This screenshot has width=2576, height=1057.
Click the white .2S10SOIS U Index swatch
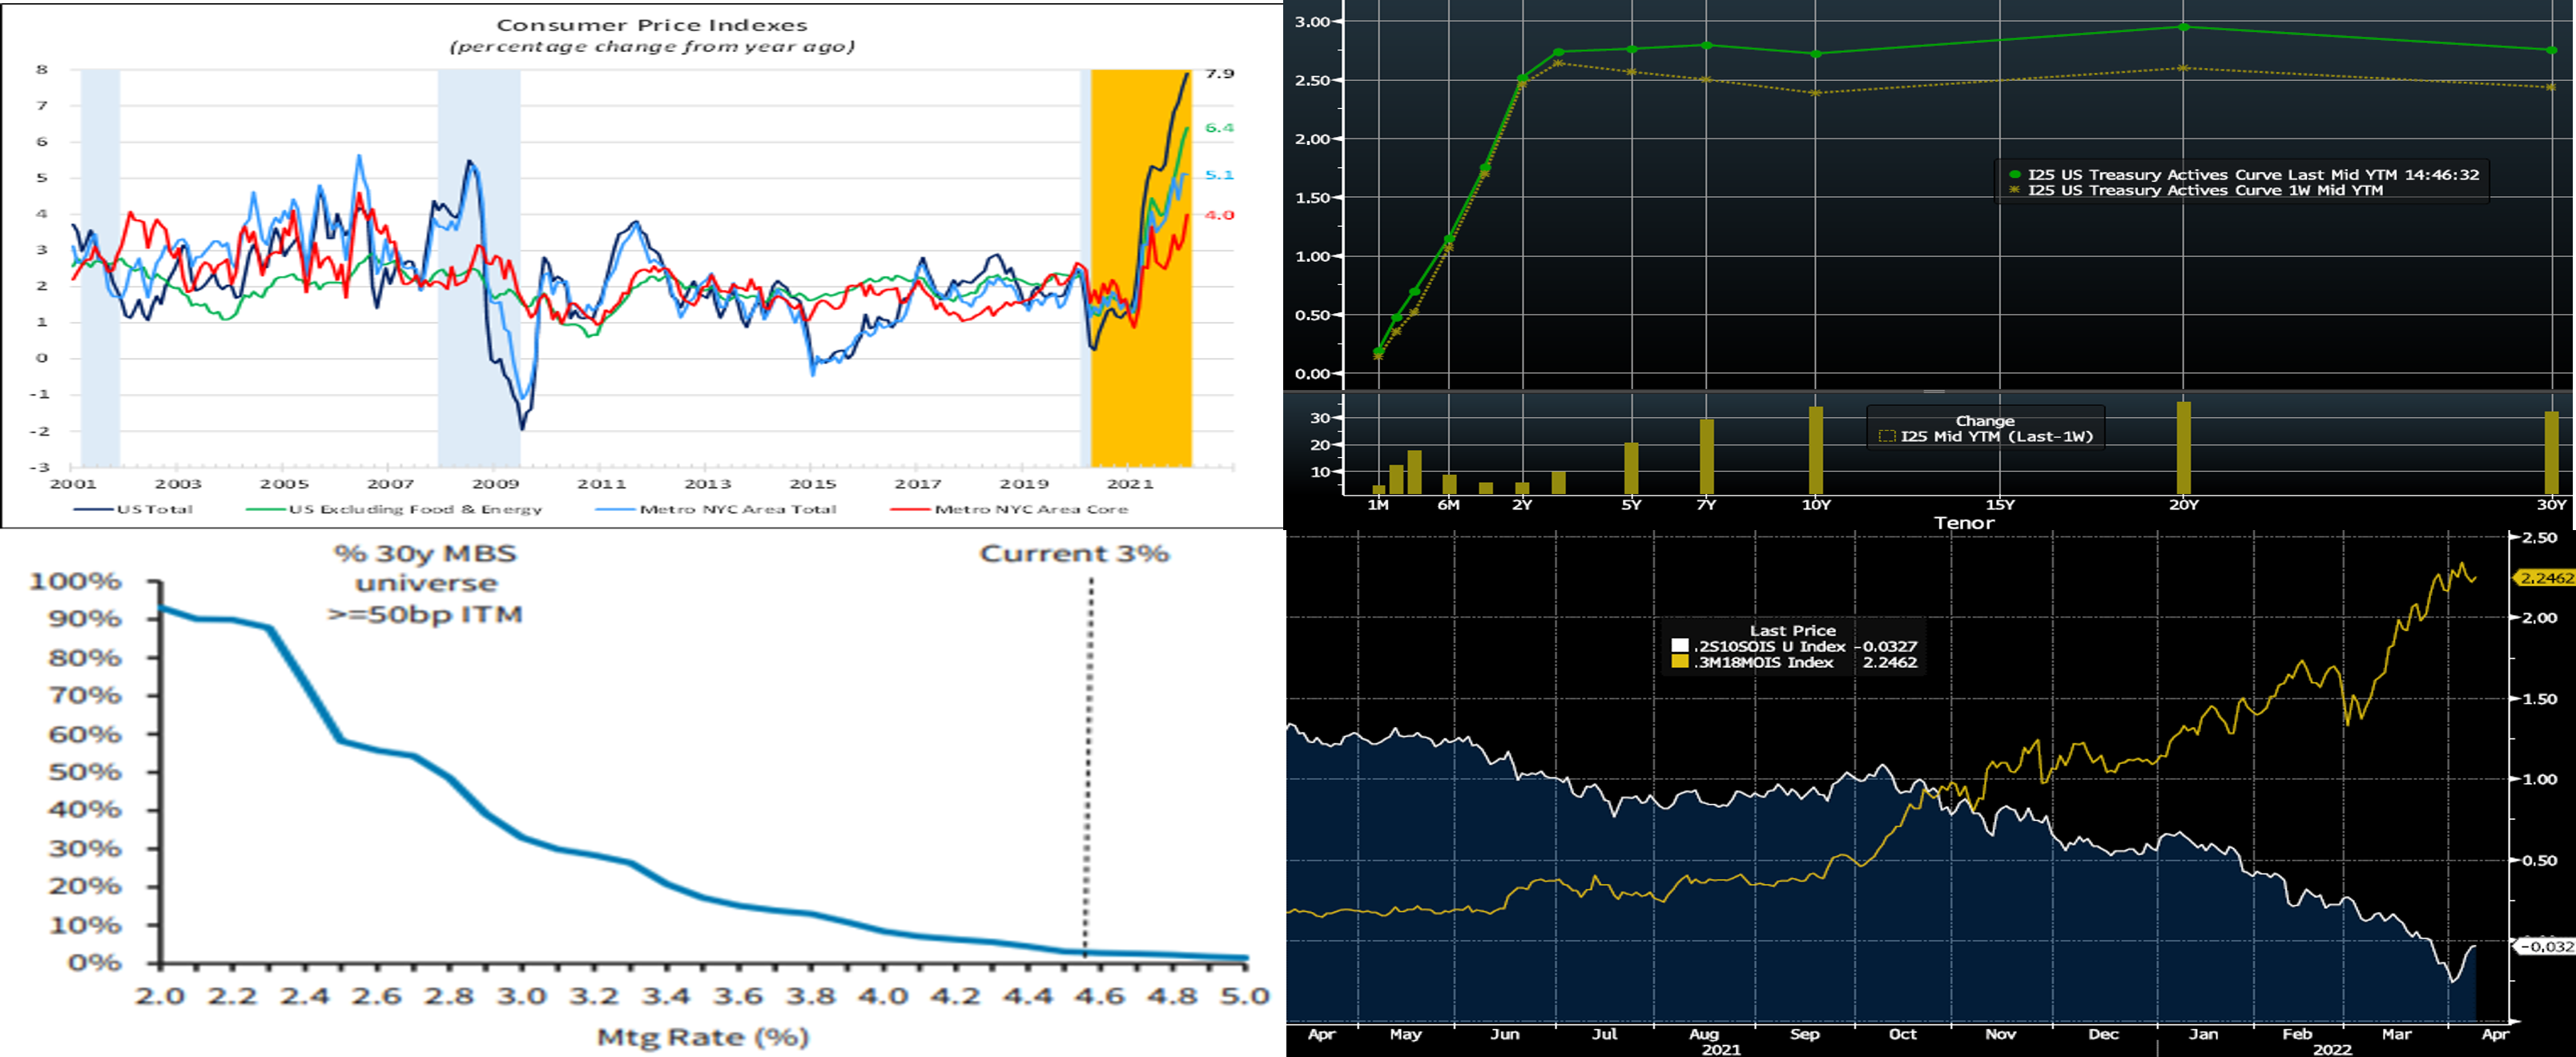[x=1680, y=646]
